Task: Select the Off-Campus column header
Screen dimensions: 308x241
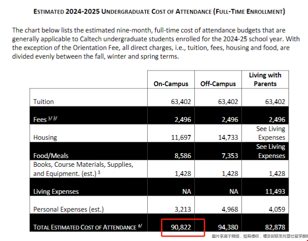Action: click(x=218, y=84)
